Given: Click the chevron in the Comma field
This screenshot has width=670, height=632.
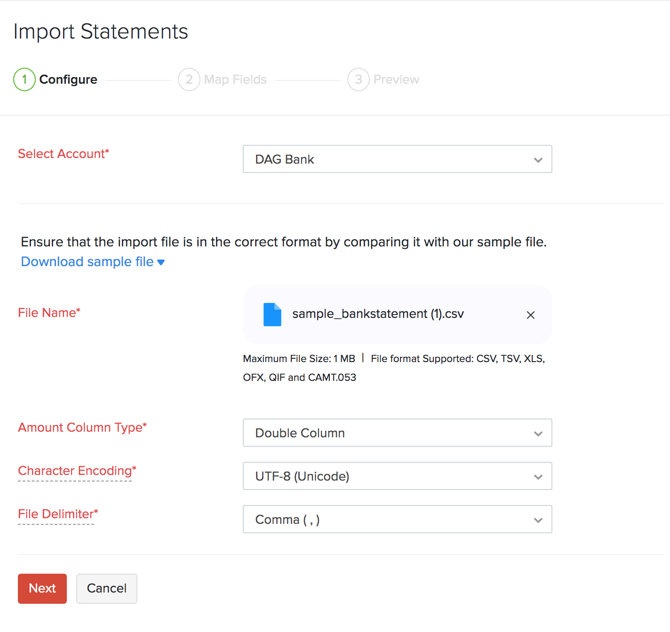Looking at the screenshot, I should pos(538,520).
